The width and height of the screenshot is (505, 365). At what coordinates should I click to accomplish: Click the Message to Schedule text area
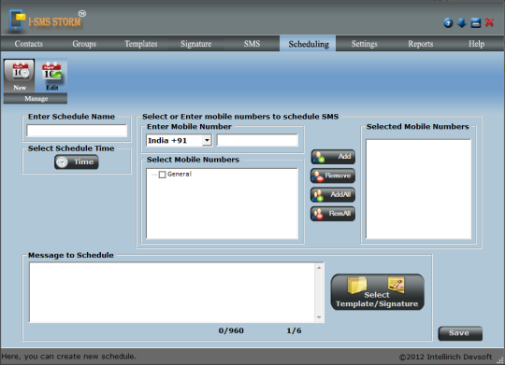[x=172, y=292]
